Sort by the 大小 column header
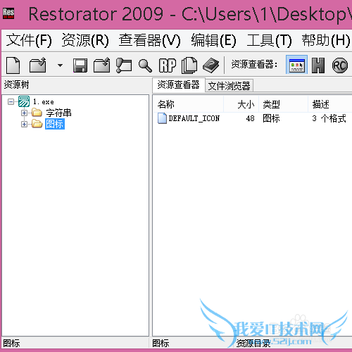 click(x=241, y=104)
